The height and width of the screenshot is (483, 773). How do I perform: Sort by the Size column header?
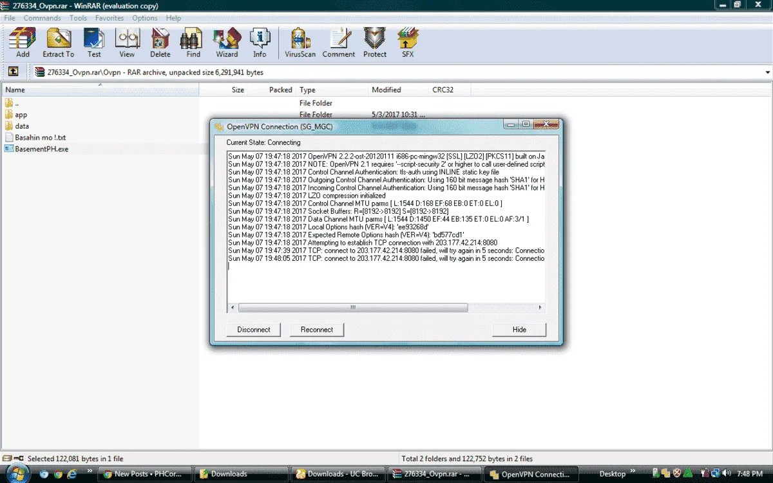point(224,90)
